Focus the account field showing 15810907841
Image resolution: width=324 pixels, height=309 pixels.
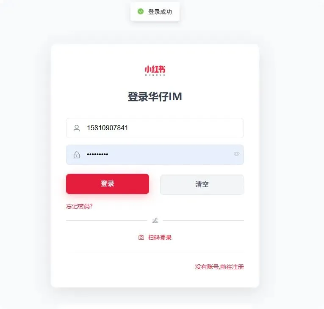155,128
